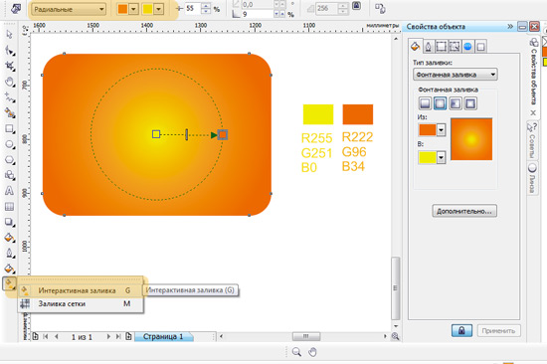Viewport: 547px width, 364px height.
Task: Open the Fill tab in Свойства объекта
Action: (415, 46)
